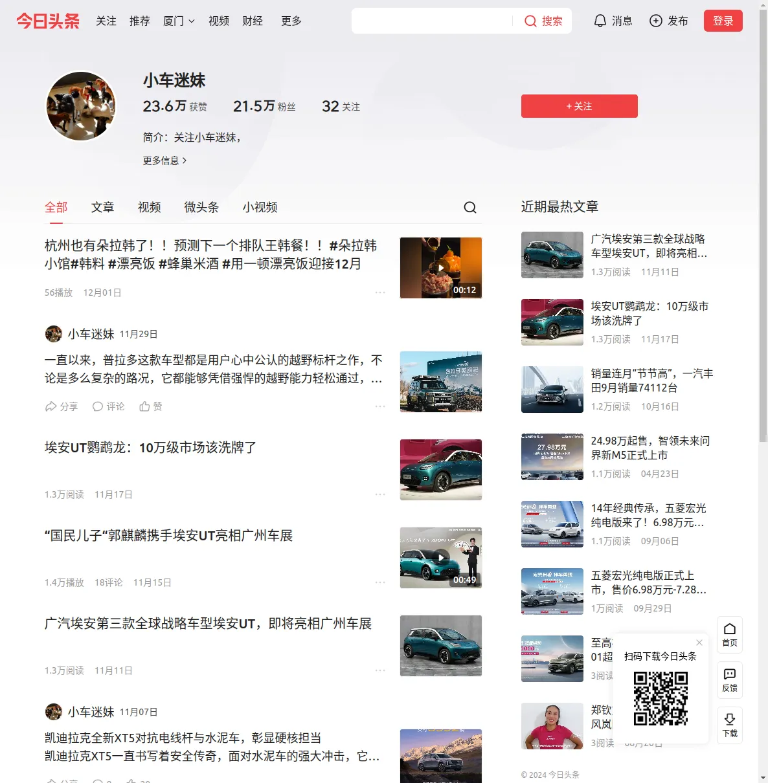The width and height of the screenshot is (768, 783).
Task: Open the 广汽埃安第三款 feed article thumbnail
Action: tap(441, 646)
